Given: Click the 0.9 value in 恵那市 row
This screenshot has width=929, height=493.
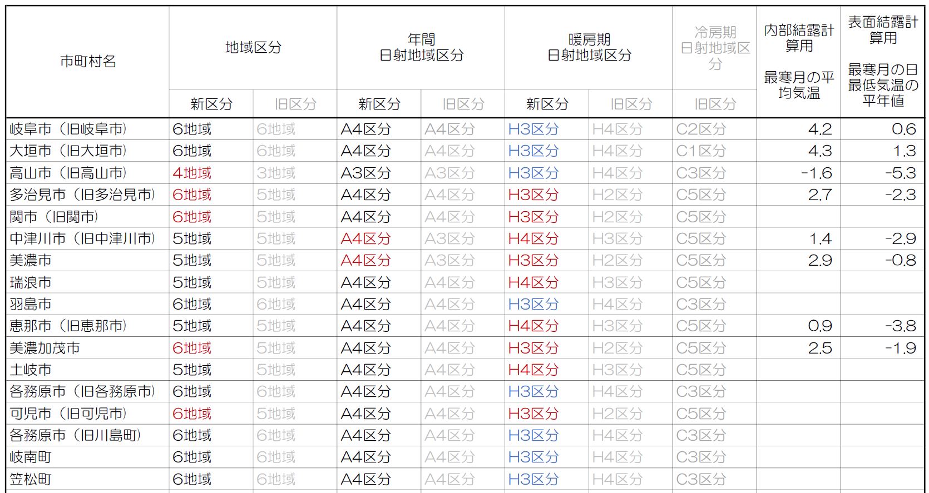Looking at the screenshot, I should pos(819,326).
